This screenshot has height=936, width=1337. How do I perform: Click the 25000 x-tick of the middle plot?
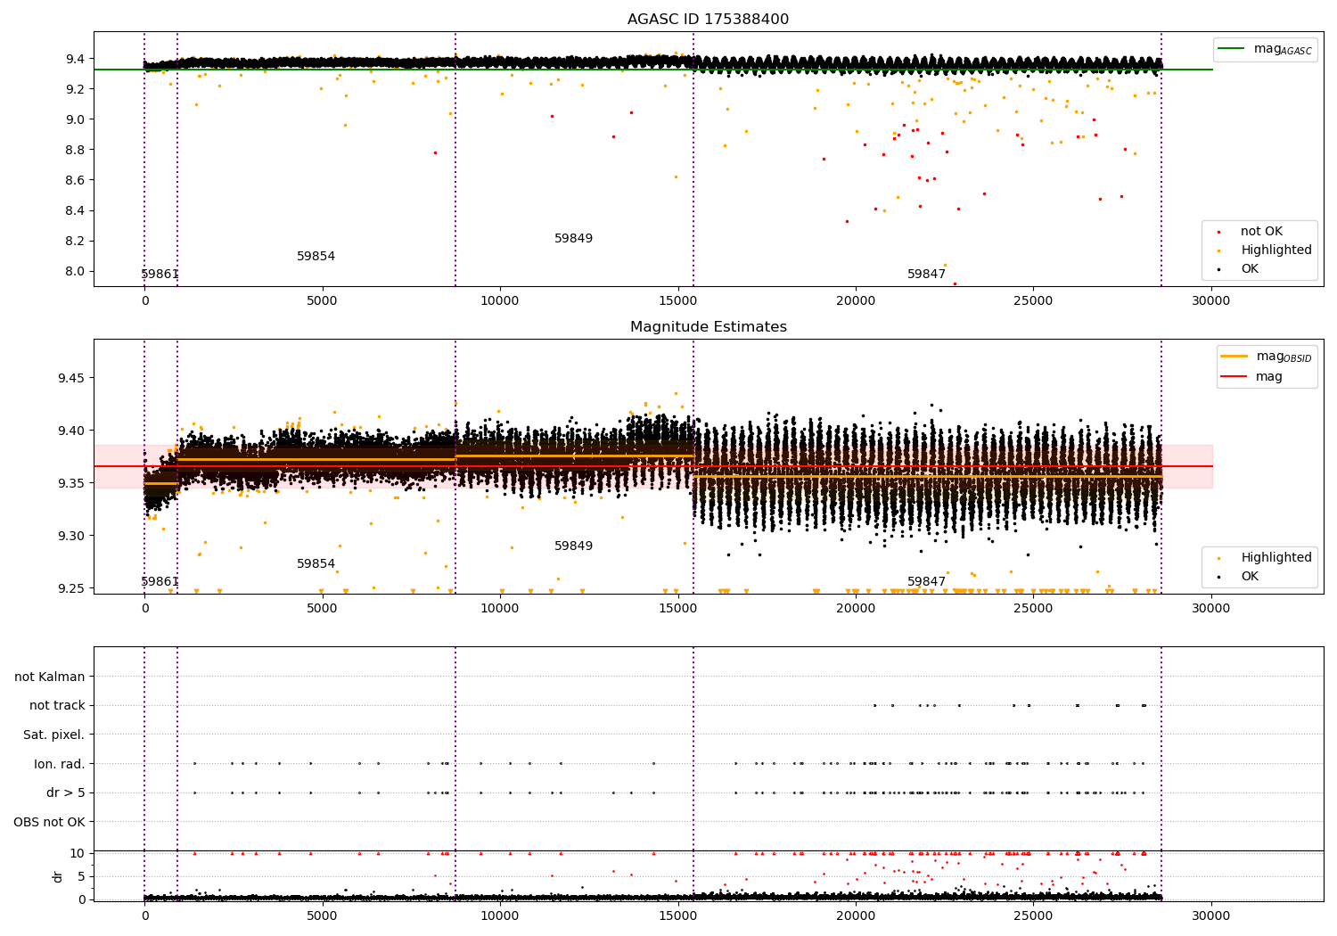1033,608
